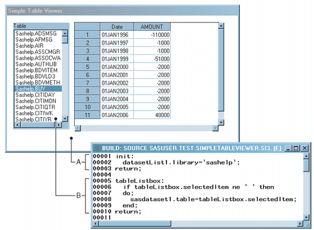Click the table list scroll-down arrow
Viewport: 314px width, 230px height.
point(65,118)
